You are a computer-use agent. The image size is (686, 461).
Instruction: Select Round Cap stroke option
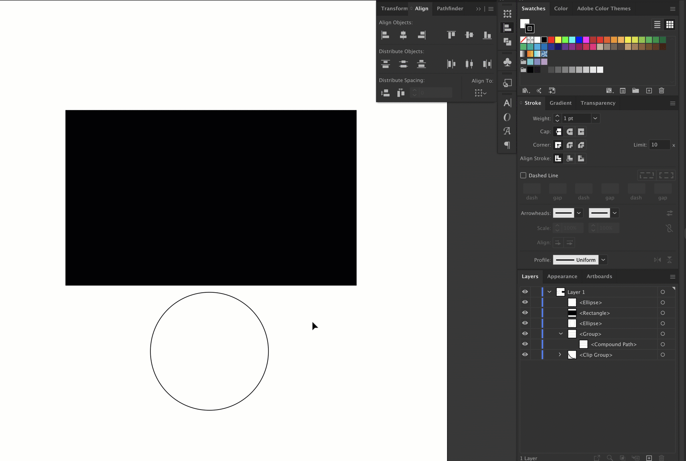pyautogui.click(x=570, y=132)
